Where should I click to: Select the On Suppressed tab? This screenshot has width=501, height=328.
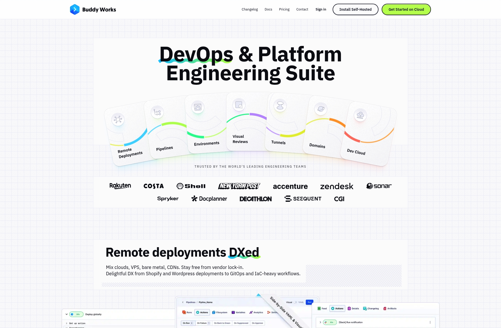(x=241, y=323)
